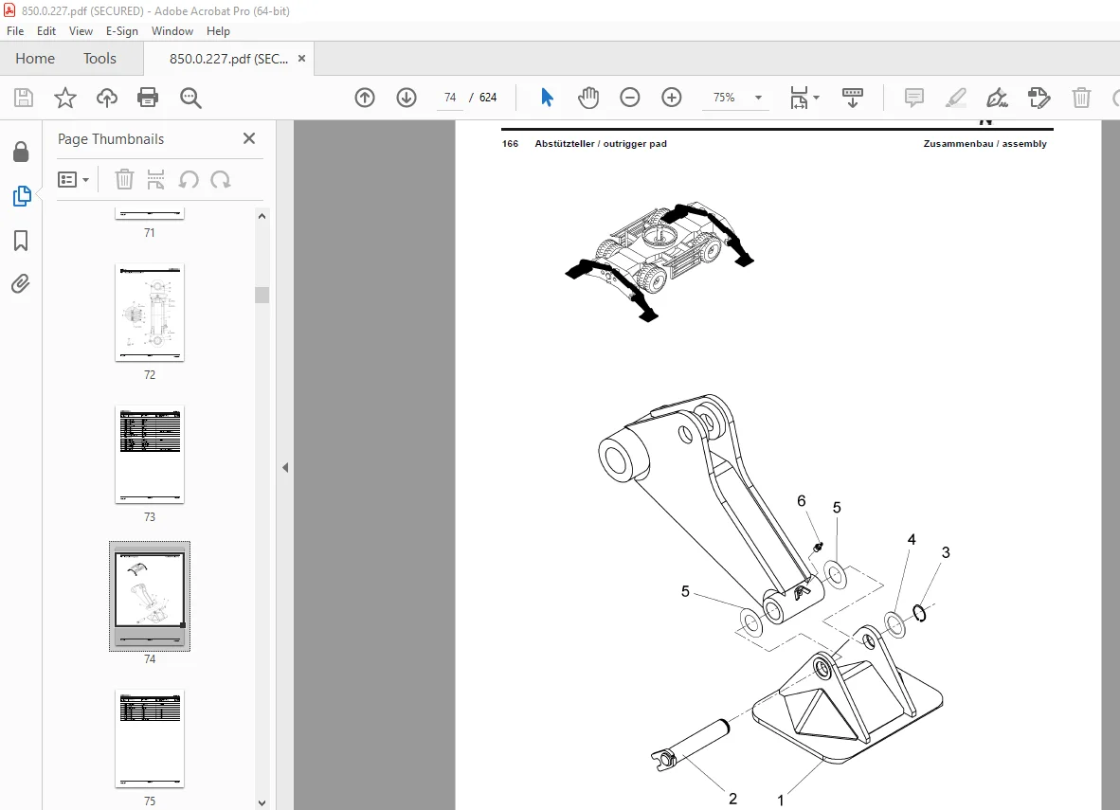The height and width of the screenshot is (810, 1120).
Task: Print the document with printer icon
Action: coord(148,98)
